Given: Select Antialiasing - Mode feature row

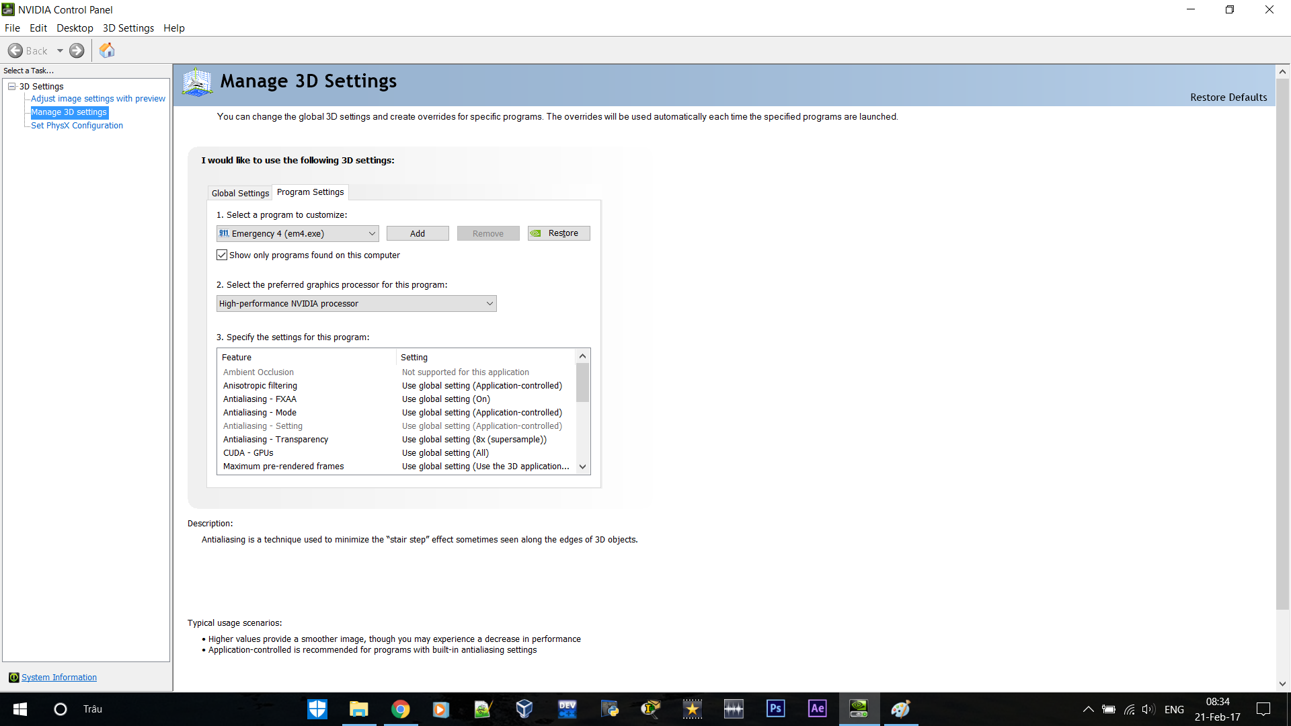Looking at the screenshot, I should pyautogui.click(x=396, y=413).
